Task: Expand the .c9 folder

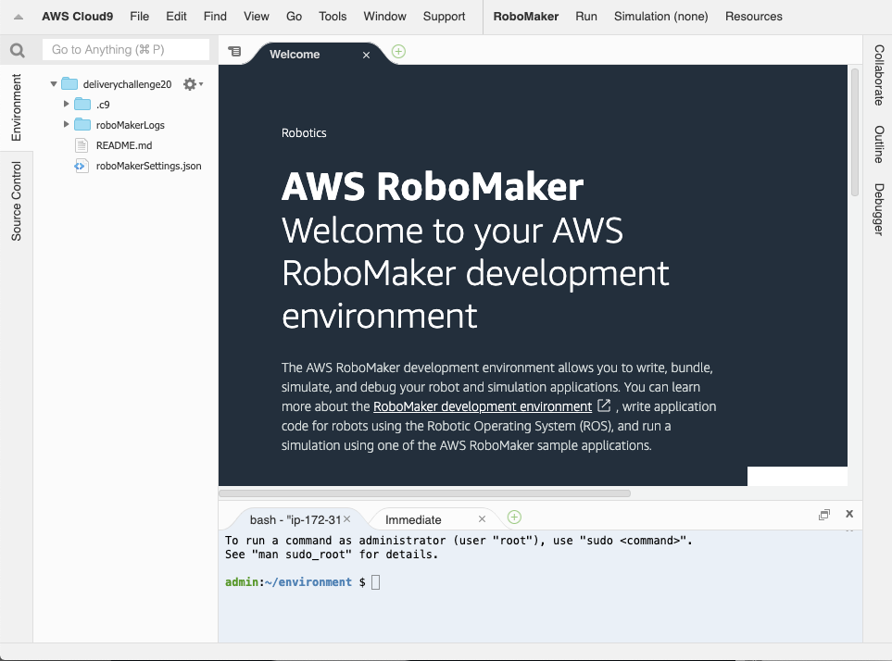Action: [66, 104]
